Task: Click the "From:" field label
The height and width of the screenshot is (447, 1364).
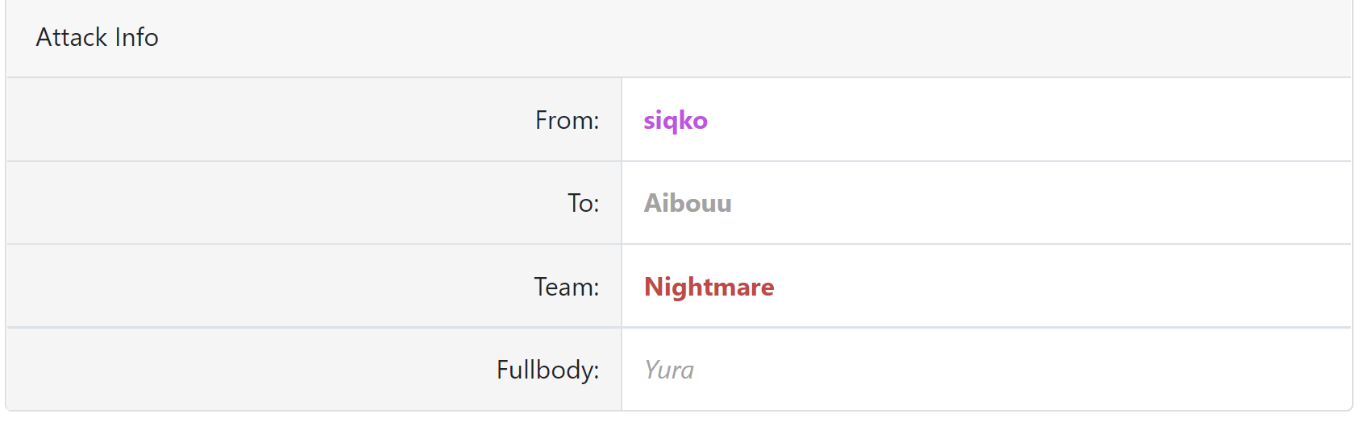Action: (x=567, y=120)
